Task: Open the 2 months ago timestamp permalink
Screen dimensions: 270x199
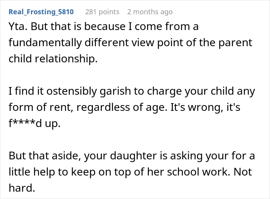Action: tap(150, 12)
